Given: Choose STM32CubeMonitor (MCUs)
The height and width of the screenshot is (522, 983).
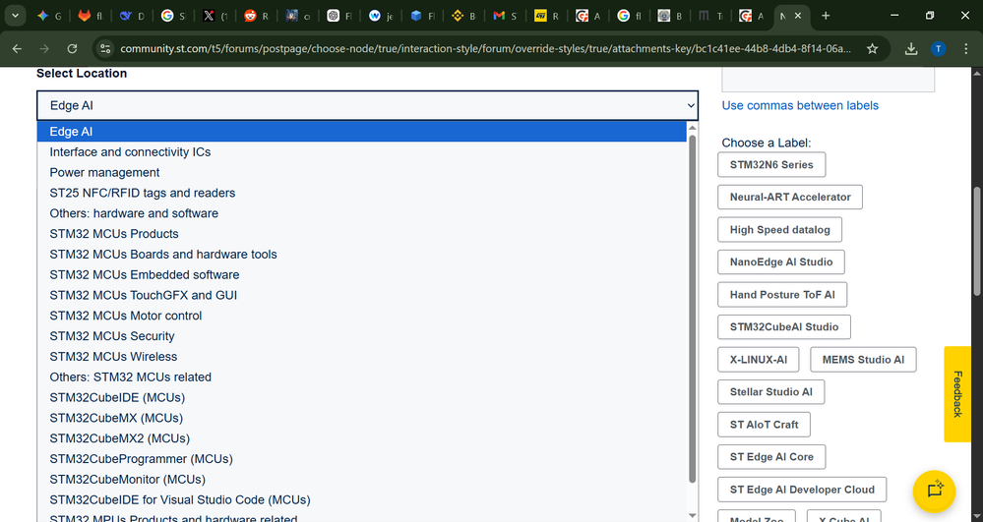Looking at the screenshot, I should 362,480.
